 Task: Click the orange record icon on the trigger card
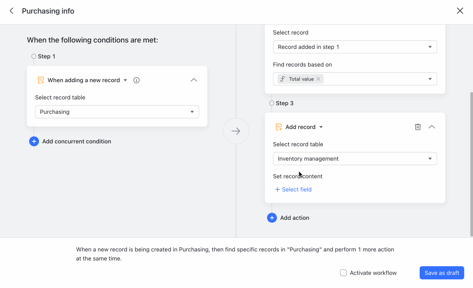(x=41, y=80)
